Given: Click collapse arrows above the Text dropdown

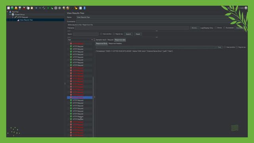Looking at the screenshot, I should point(69,37).
